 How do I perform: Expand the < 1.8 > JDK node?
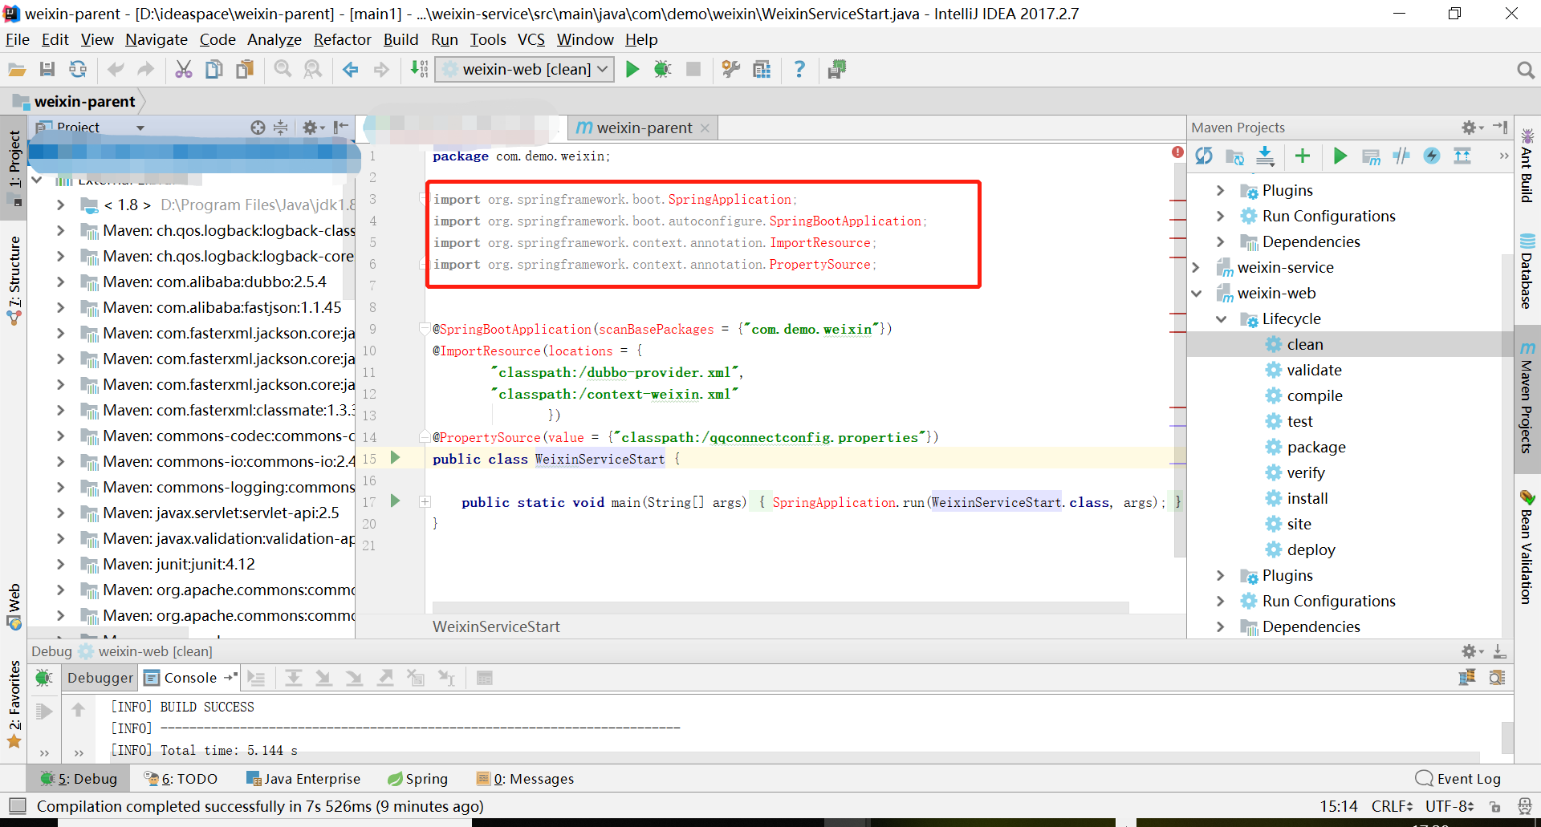(60, 205)
